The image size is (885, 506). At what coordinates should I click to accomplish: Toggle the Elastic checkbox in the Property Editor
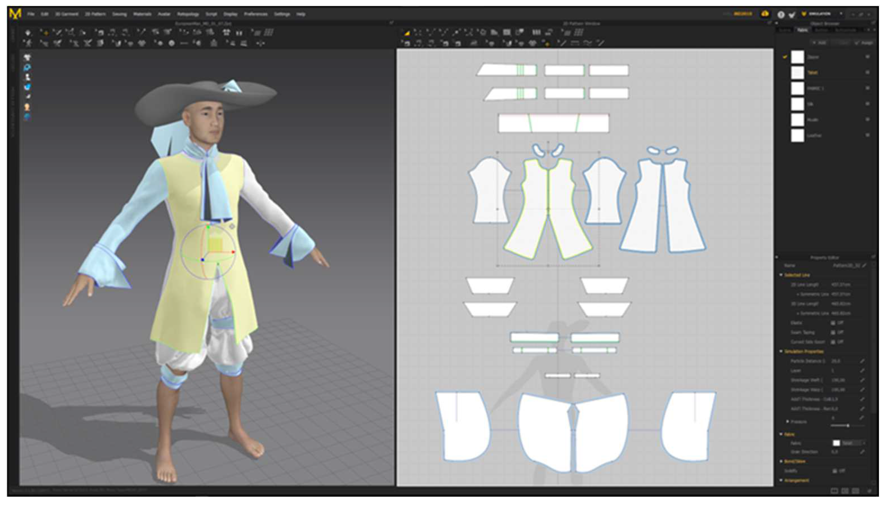point(833,323)
